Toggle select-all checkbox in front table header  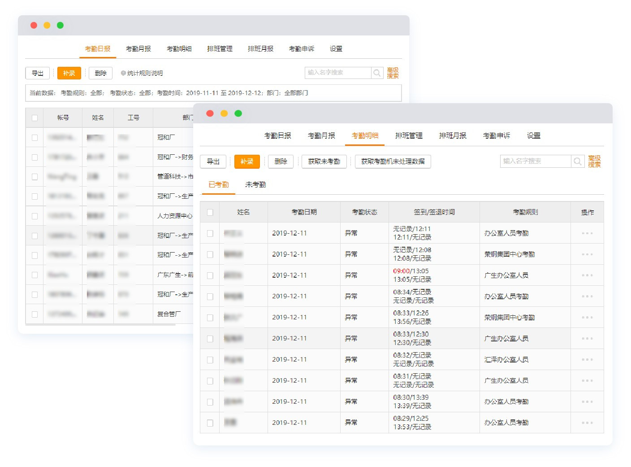[210, 212]
